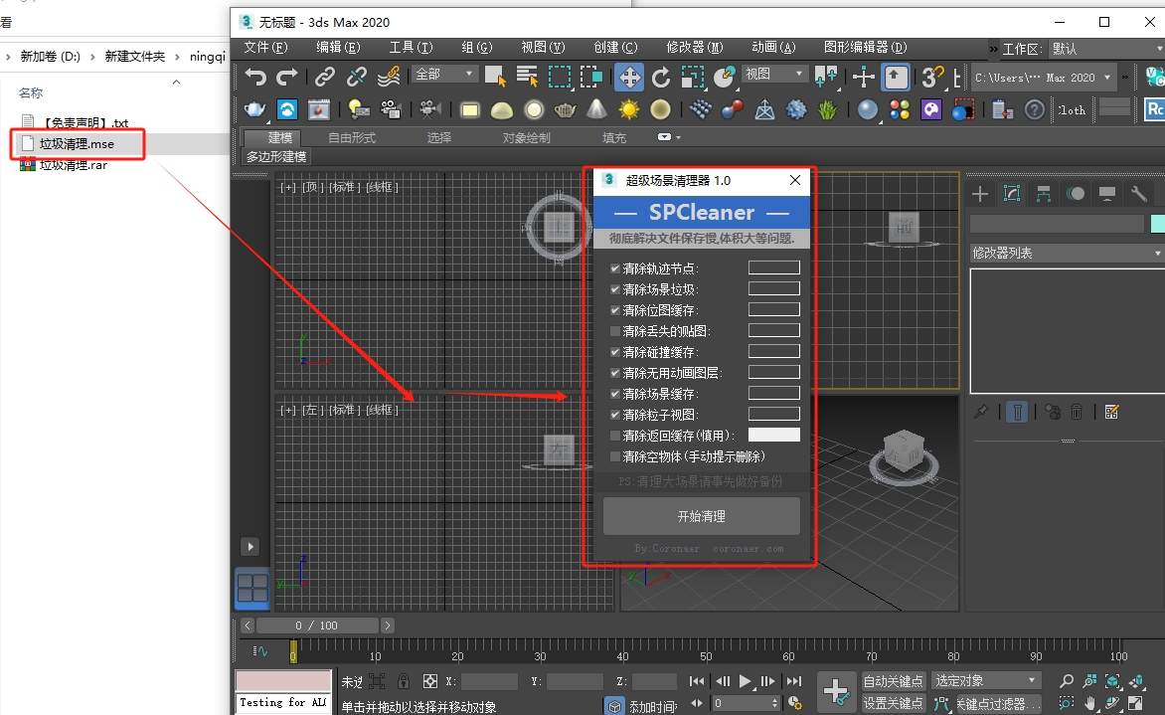1165x715 pixels.
Task: Uncheck the 清除场景缓存 checkbox
Action: (615, 393)
